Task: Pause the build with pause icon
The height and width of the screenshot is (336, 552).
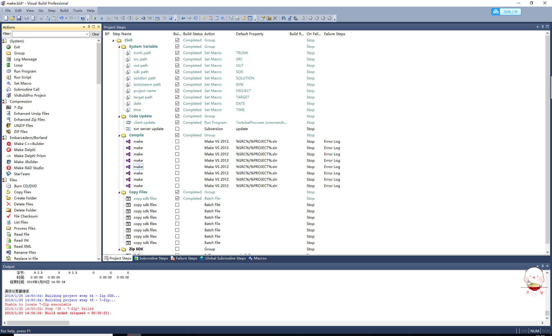Action: (x=102, y=18)
